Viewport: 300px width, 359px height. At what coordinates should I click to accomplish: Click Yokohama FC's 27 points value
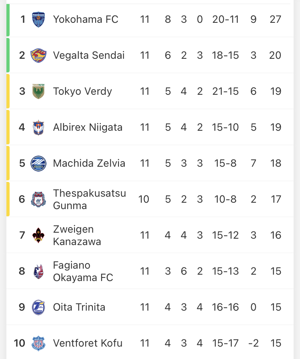[x=275, y=19]
